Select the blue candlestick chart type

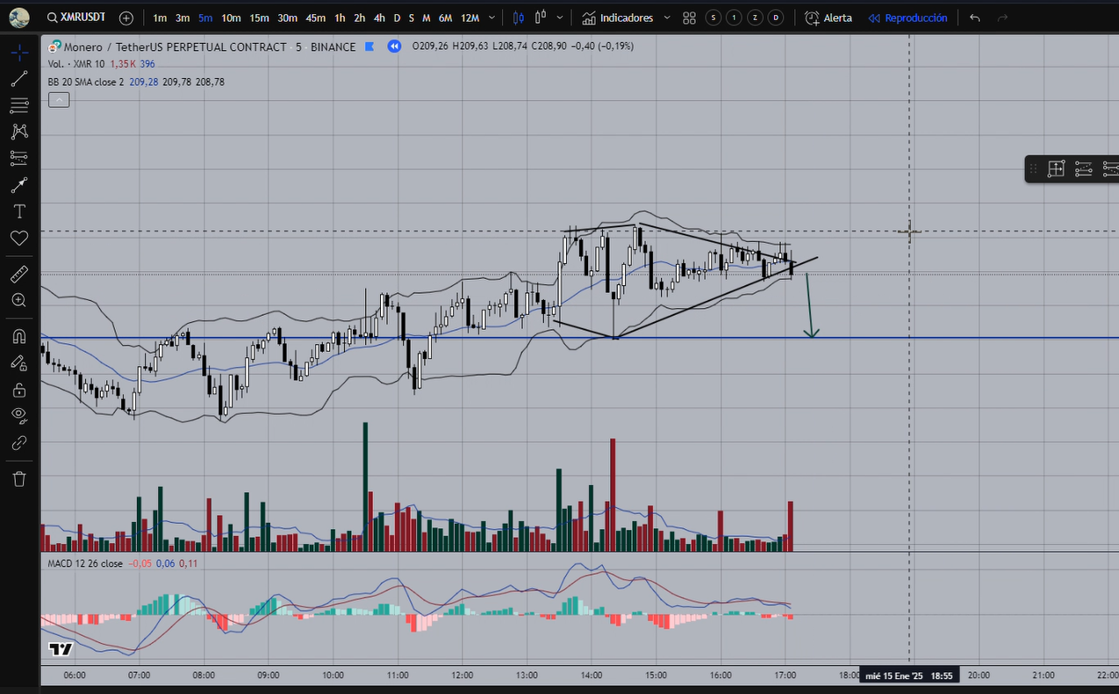click(x=519, y=18)
